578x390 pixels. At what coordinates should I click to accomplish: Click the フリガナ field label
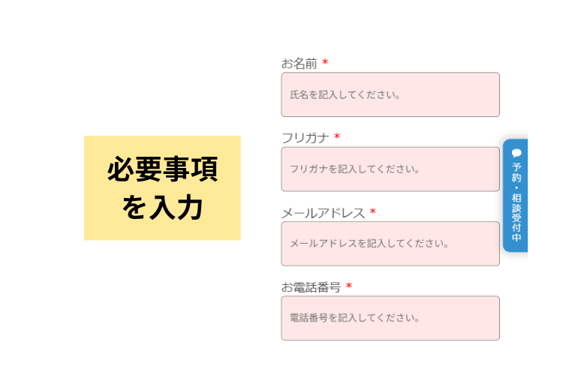click(x=305, y=138)
